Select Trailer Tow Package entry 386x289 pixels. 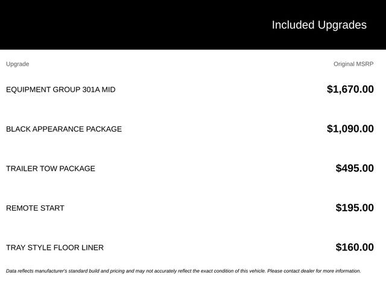pos(51,169)
